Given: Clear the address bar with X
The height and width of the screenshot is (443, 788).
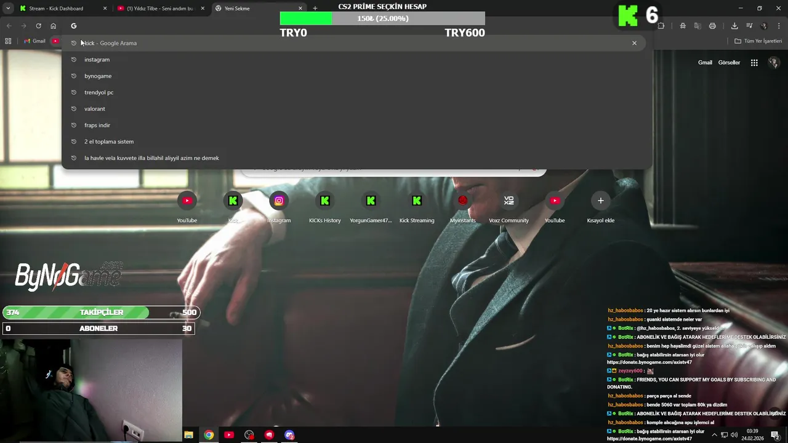Looking at the screenshot, I should click(x=634, y=43).
